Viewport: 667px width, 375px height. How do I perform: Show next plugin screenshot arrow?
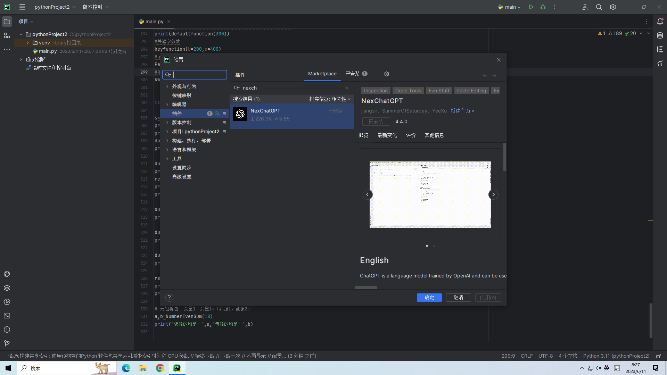[493, 194]
